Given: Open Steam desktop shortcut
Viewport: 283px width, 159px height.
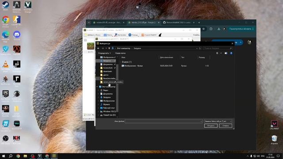Looking at the screenshot, I should [5, 5].
